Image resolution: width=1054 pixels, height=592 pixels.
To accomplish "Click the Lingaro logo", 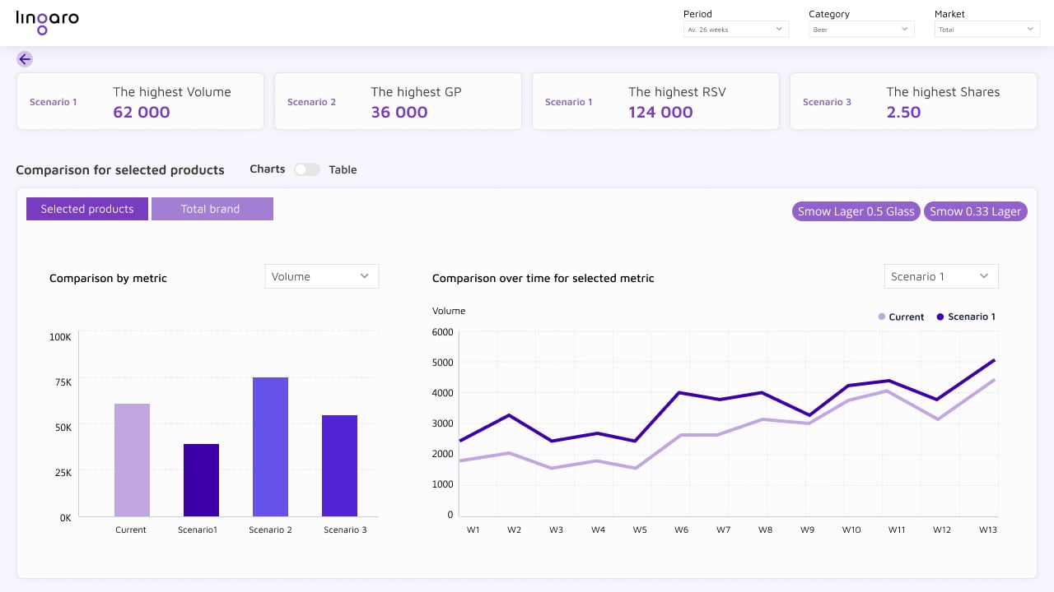I will [x=47, y=22].
